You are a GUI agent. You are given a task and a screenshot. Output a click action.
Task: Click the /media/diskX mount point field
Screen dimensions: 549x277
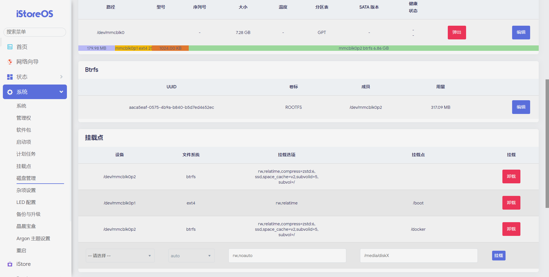pyautogui.click(x=418, y=256)
